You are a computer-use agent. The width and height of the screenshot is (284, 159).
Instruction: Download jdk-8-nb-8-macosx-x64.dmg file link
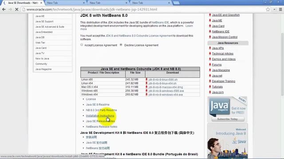[166, 87]
